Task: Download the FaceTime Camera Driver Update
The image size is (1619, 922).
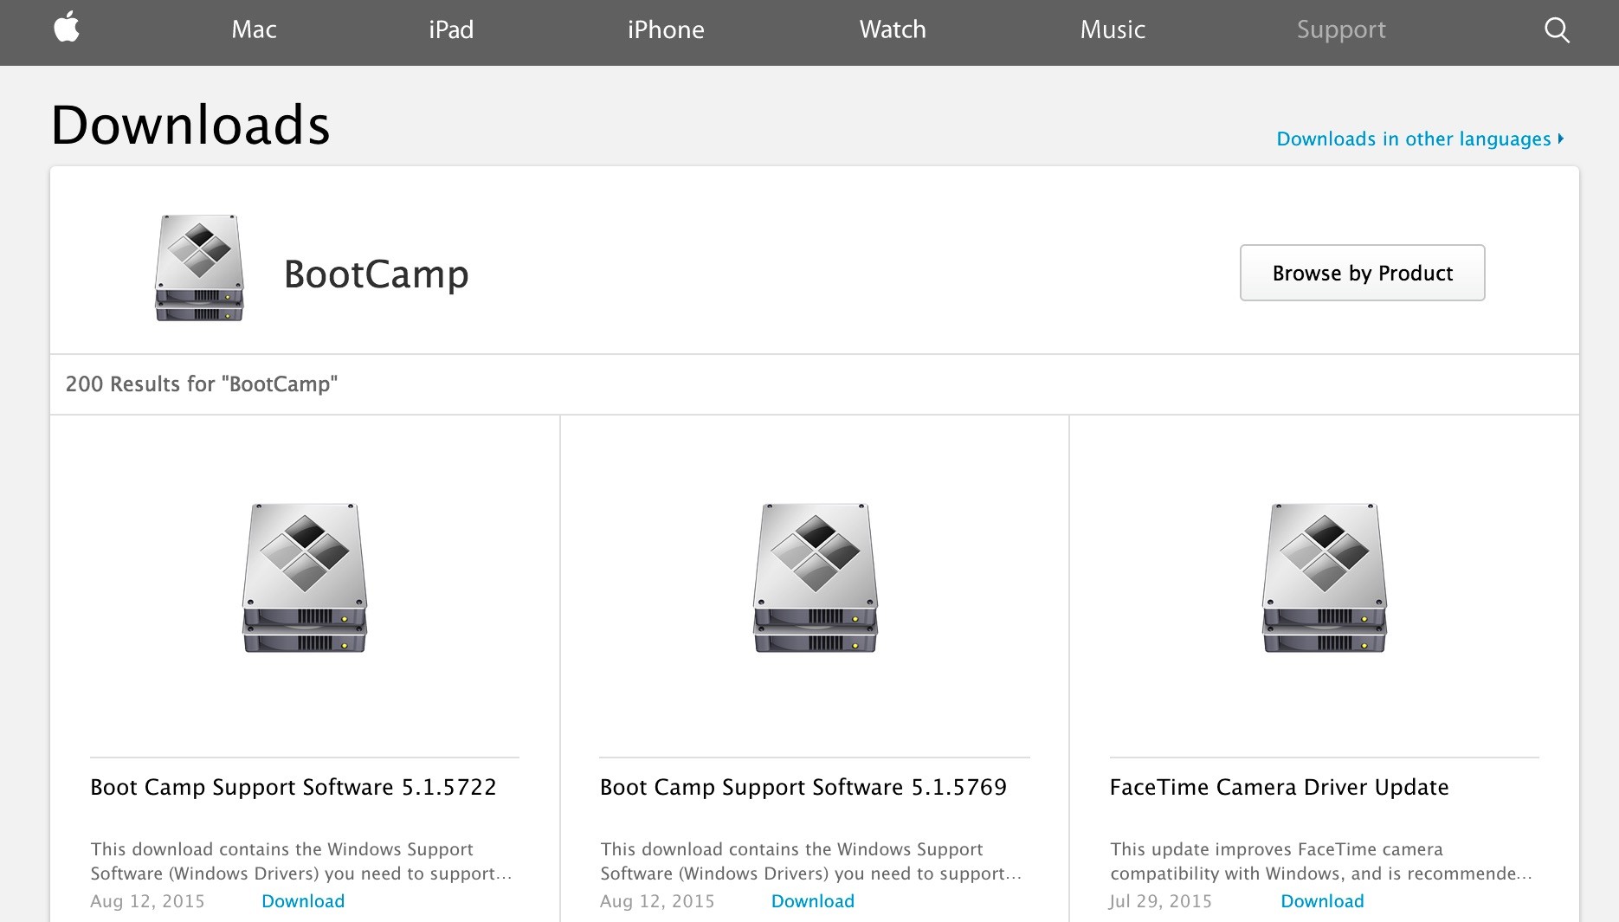Action: tap(1322, 901)
